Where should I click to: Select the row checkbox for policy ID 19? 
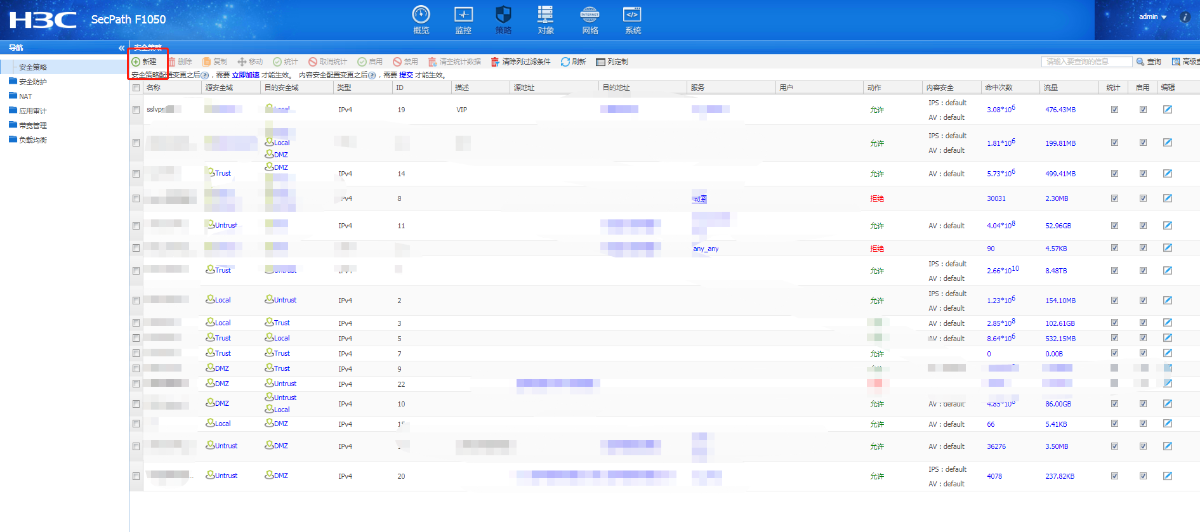click(x=136, y=110)
